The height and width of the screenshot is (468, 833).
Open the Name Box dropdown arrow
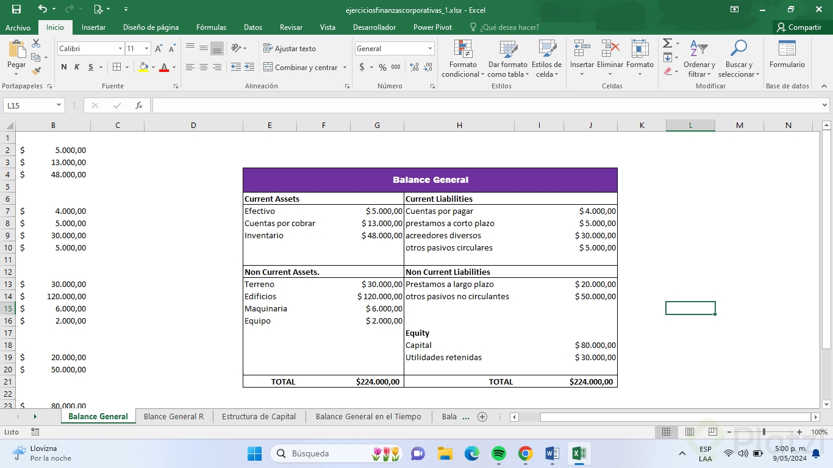click(59, 105)
